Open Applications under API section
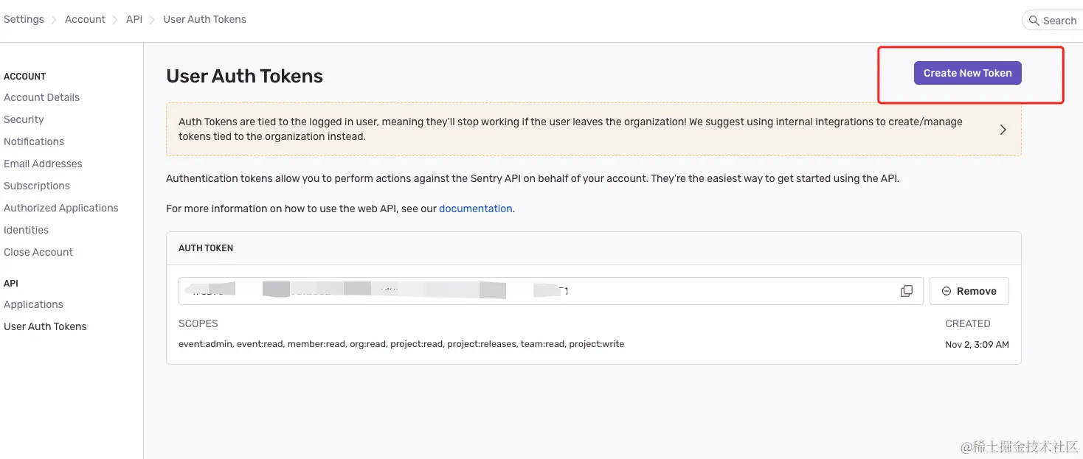This screenshot has width=1083, height=459. click(x=33, y=304)
